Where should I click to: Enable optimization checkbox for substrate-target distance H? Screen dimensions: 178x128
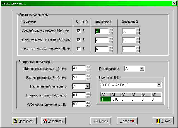pyautogui.click(x=79, y=49)
